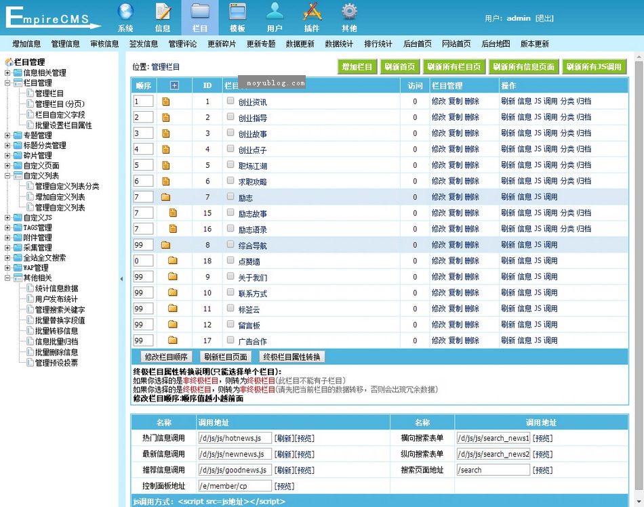This screenshot has width=644, height=507.
Task: Check the box for 职场江湖
Action: click(x=230, y=164)
